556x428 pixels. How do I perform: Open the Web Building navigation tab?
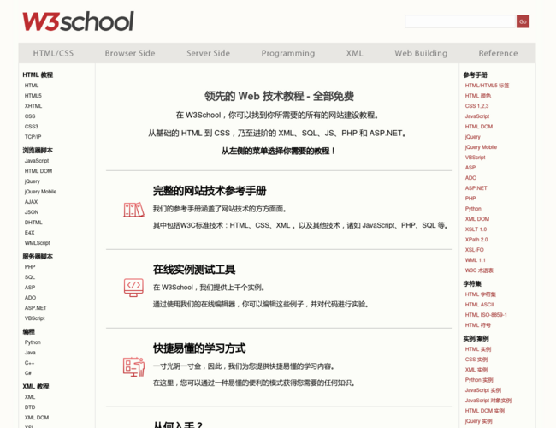pyautogui.click(x=421, y=53)
